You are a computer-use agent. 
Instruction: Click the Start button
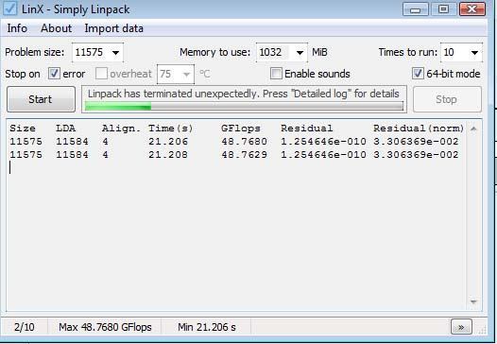41,99
